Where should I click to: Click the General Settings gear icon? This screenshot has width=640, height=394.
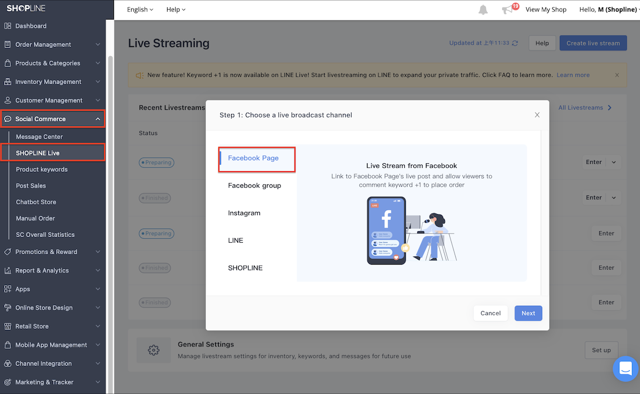153,350
